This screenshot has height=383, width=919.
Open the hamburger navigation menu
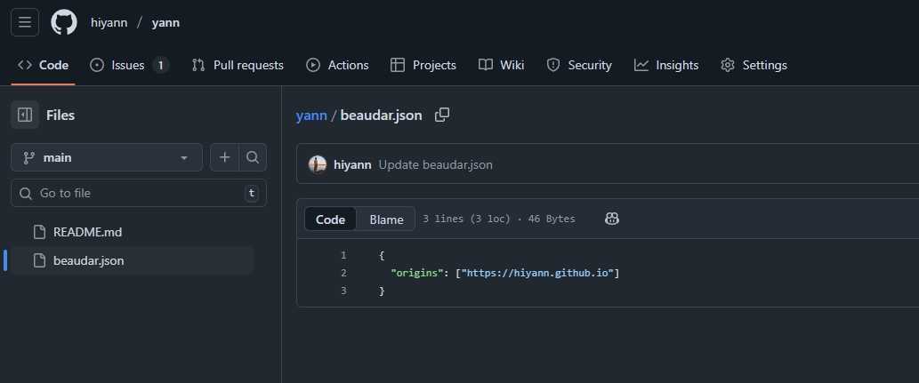click(25, 22)
